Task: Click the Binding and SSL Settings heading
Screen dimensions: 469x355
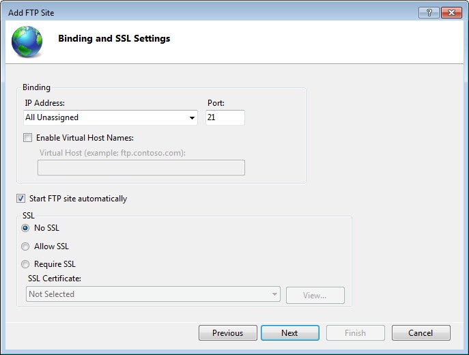Action: click(x=114, y=39)
